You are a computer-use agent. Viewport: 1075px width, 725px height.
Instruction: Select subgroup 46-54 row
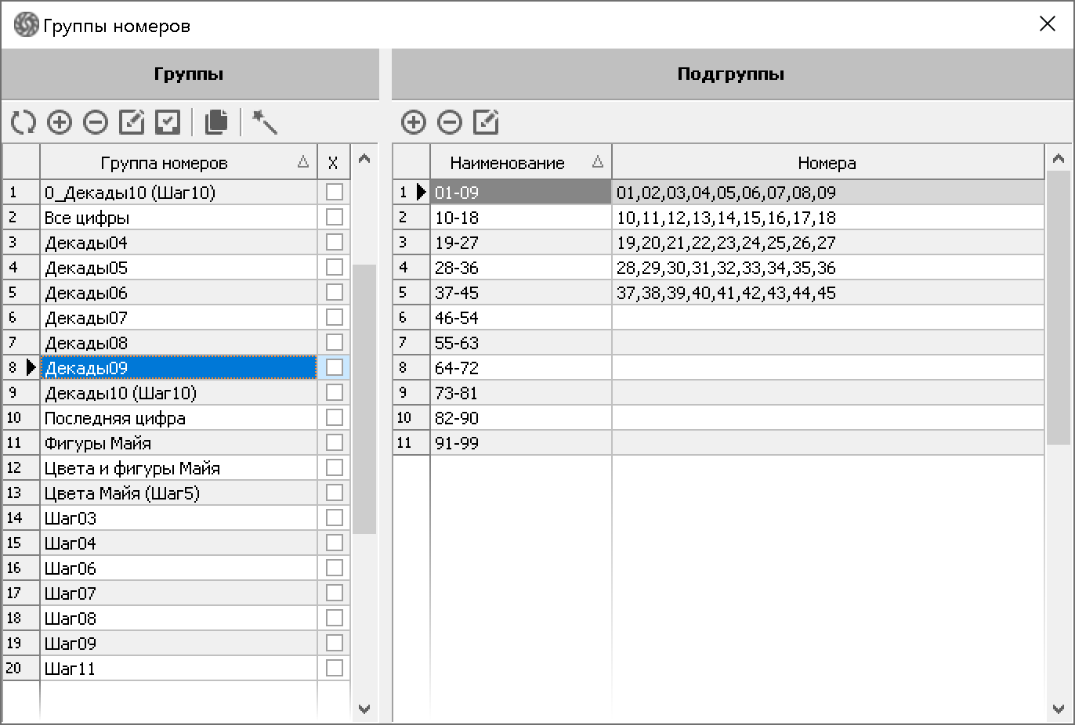pos(520,318)
